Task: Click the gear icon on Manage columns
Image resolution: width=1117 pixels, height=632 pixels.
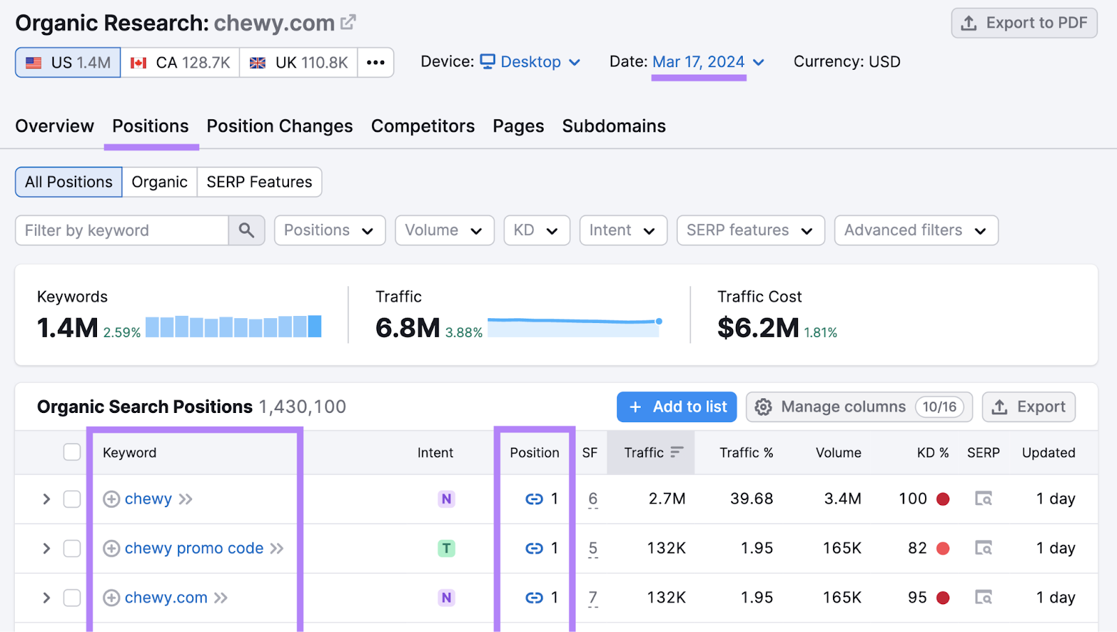Action: 764,407
